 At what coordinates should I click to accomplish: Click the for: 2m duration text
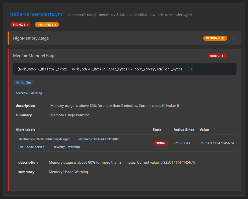pyautogui.click(x=25, y=82)
